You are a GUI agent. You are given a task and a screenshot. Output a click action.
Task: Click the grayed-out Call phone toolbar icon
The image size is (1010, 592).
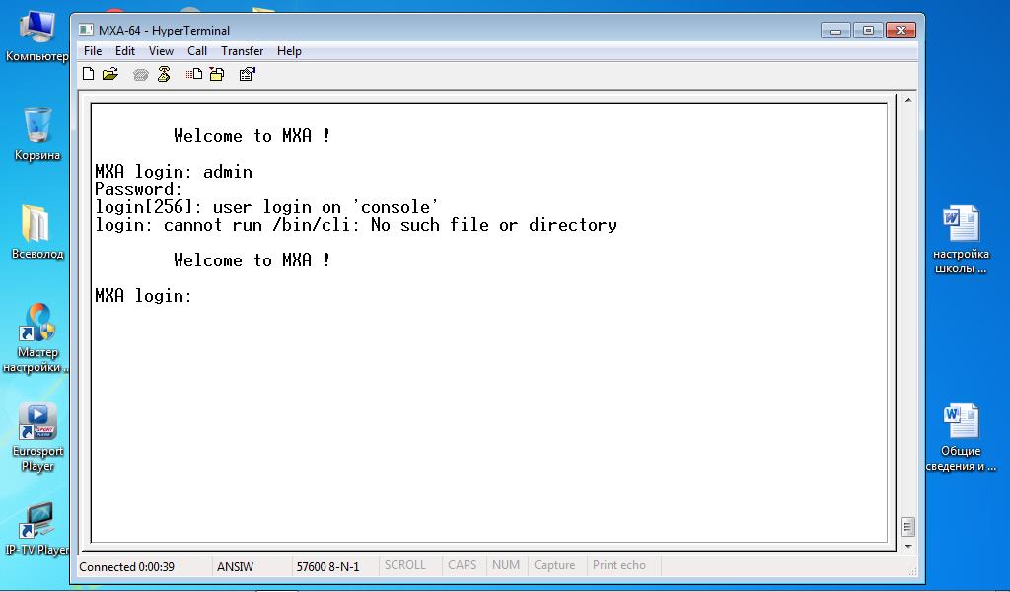click(x=140, y=75)
